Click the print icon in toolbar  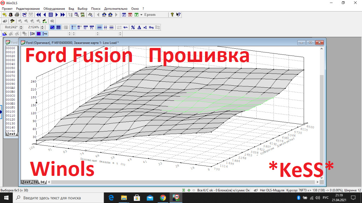17,15
